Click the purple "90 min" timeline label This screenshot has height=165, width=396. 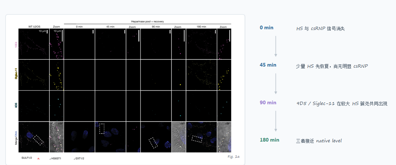268,102
